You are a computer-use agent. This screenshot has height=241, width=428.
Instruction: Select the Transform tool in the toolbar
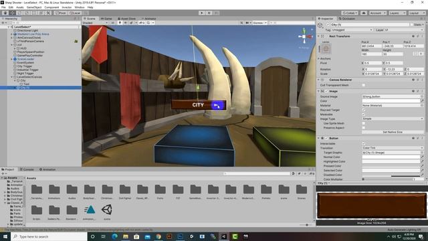(41, 13)
